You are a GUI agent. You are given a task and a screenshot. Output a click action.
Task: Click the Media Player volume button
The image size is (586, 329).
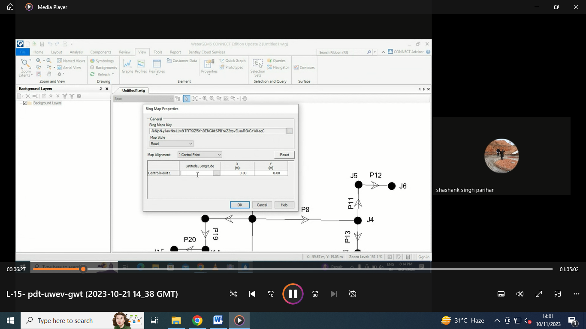[520, 294]
